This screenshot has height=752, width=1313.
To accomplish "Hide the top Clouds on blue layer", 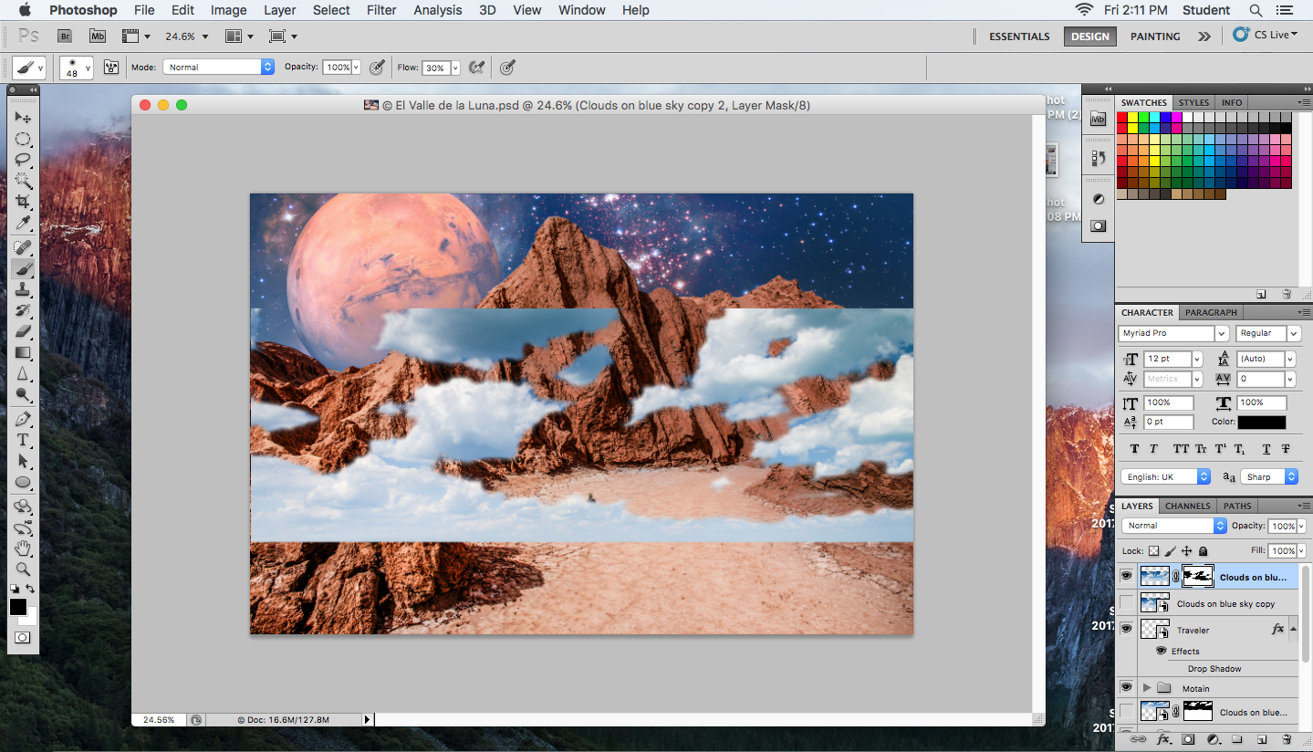I will coord(1127,576).
